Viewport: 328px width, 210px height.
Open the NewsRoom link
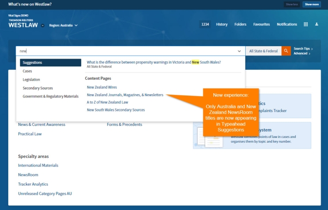pyautogui.click(x=28, y=174)
